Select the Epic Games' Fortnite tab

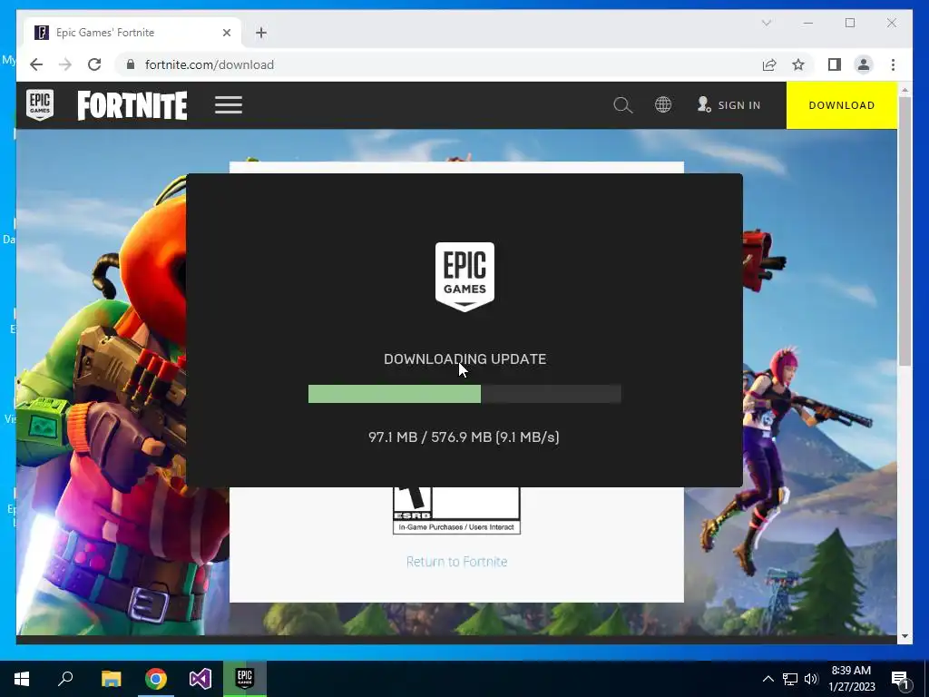pyautogui.click(x=133, y=33)
